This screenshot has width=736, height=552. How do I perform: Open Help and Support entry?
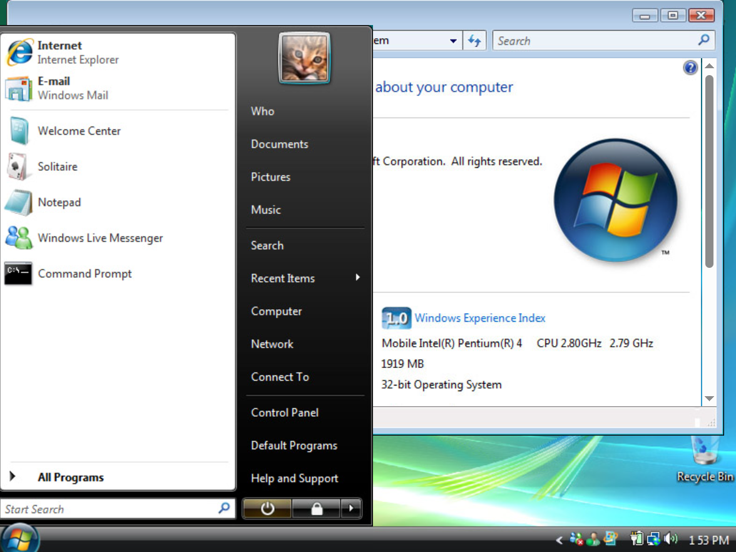click(294, 478)
